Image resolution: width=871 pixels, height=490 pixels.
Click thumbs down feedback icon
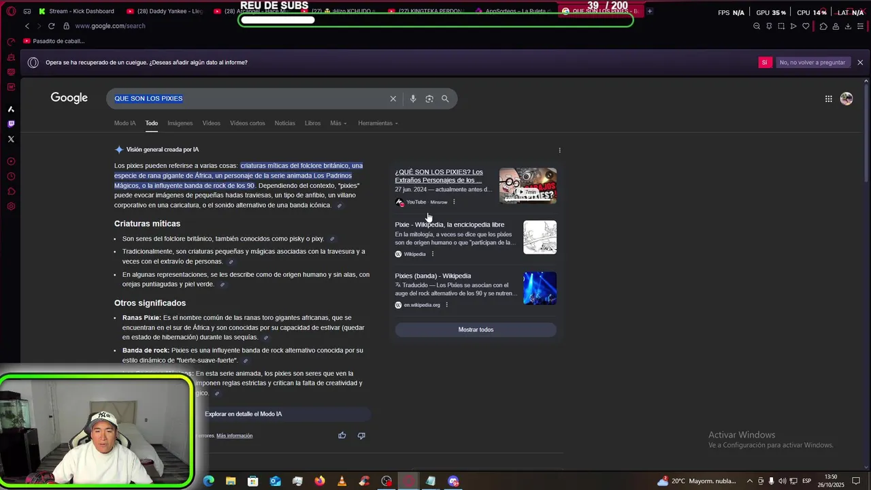pos(361,436)
